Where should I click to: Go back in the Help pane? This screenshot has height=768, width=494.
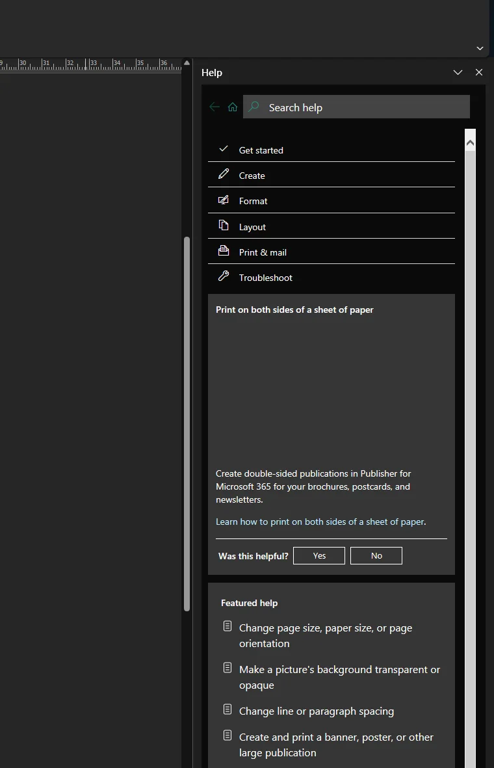coord(214,107)
